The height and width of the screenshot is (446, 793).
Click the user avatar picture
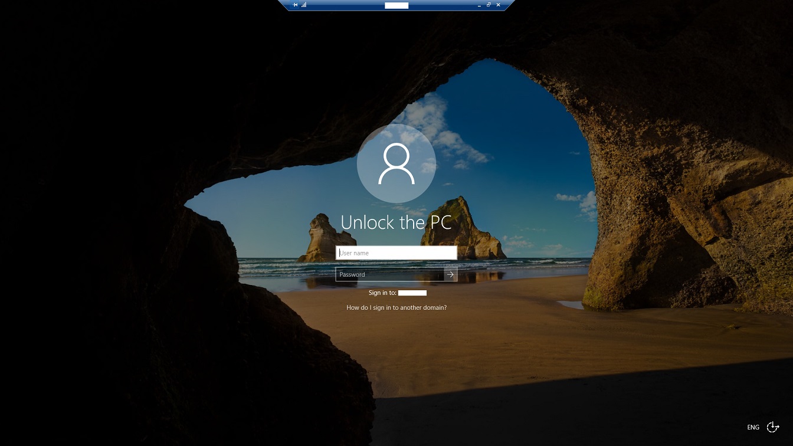pyautogui.click(x=396, y=164)
